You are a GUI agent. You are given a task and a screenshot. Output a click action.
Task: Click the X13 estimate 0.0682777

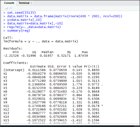coord(37,113)
